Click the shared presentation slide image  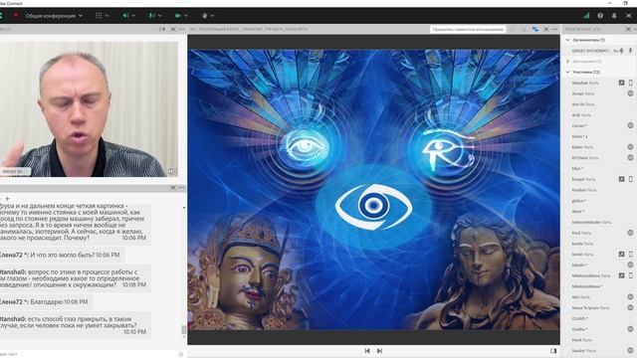[373, 189]
